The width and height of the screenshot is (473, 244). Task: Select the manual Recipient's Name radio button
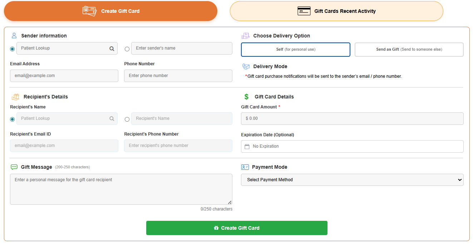(x=127, y=119)
